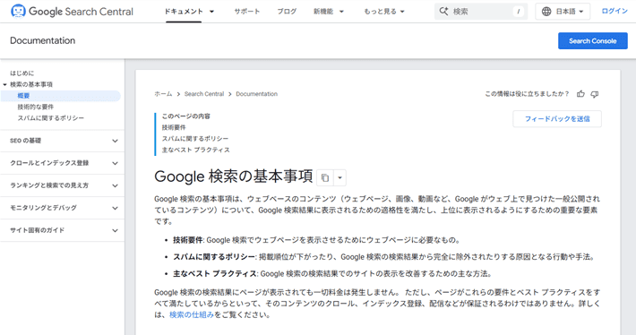The image size is (636, 335).
Task: Select はじめに in the sidebar
Action: click(21, 73)
